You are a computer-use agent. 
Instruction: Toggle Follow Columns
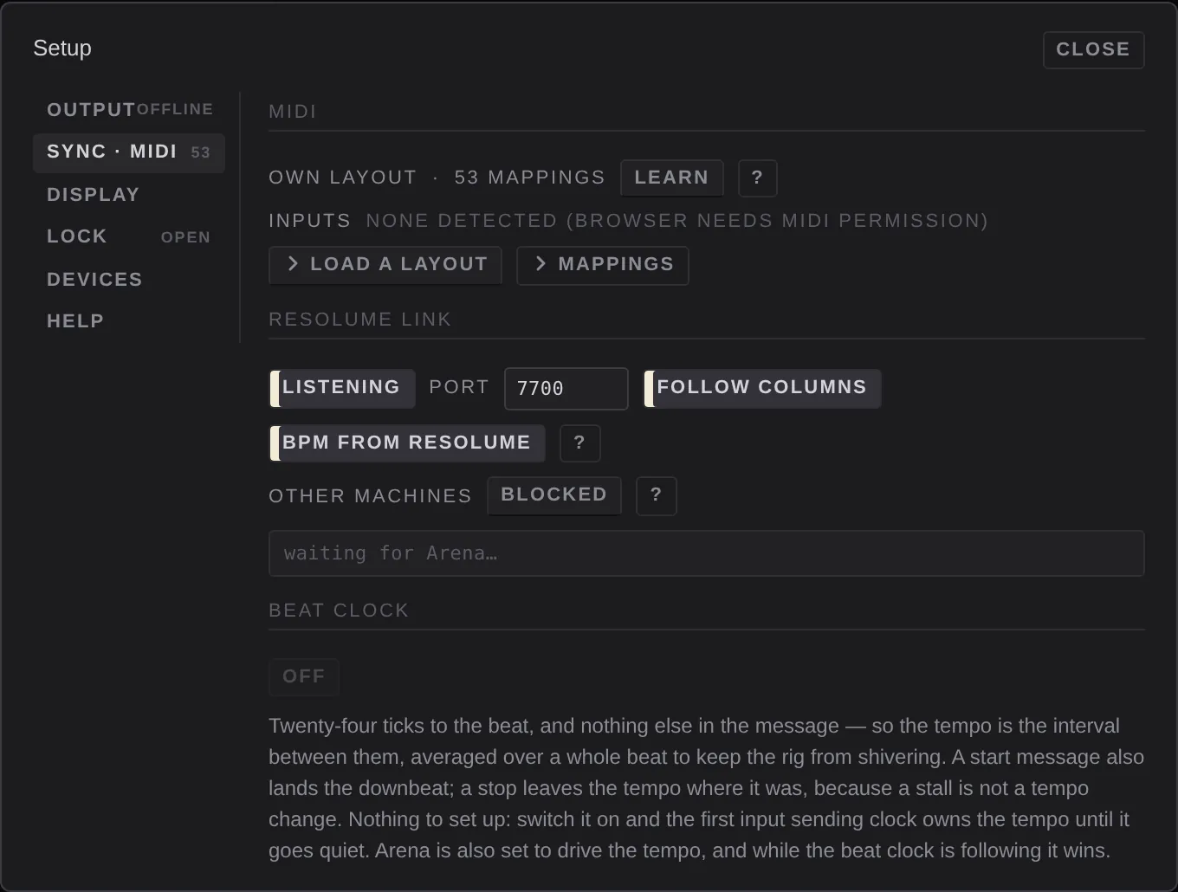(762, 388)
